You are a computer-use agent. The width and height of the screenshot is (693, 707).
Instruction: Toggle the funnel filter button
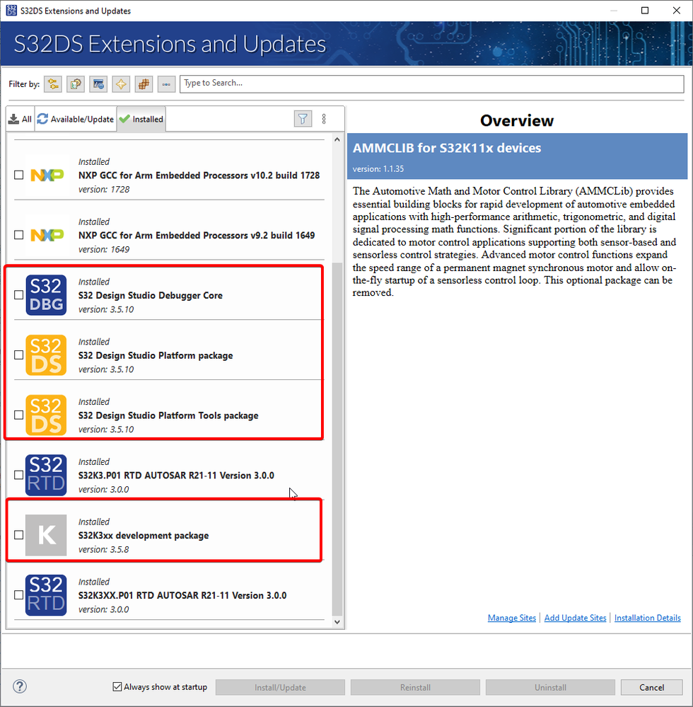(x=303, y=119)
